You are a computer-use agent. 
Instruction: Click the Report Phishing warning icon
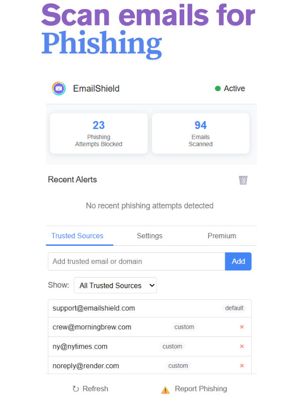(x=165, y=389)
